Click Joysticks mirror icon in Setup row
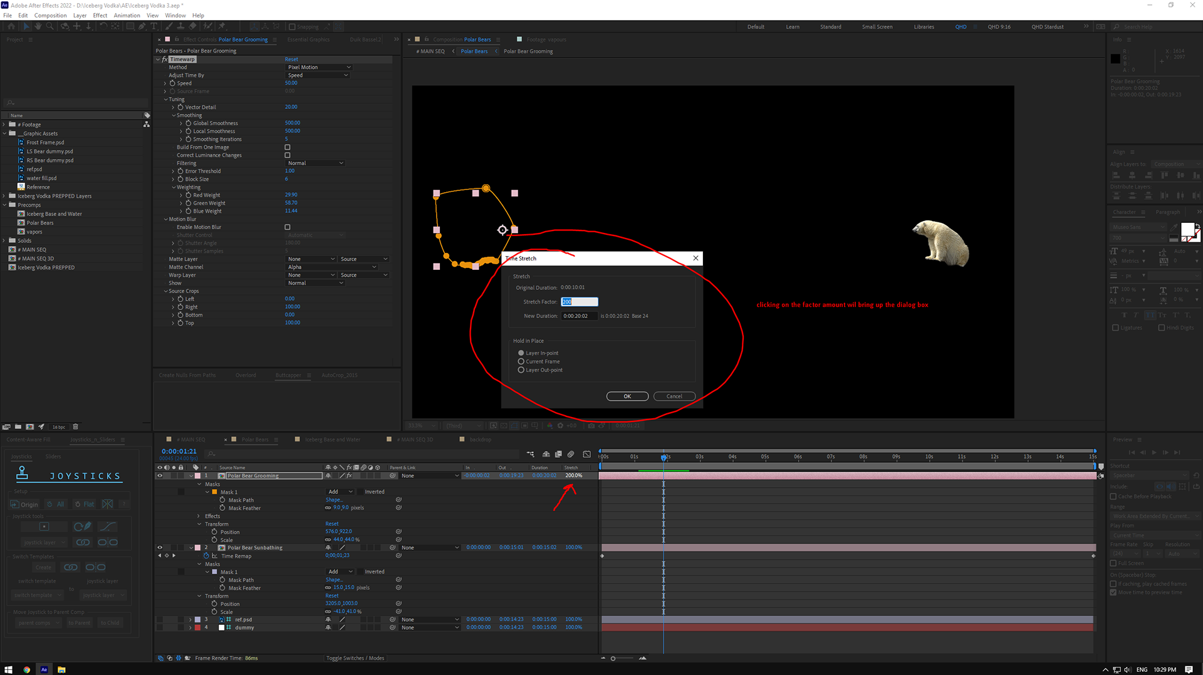1203x675 pixels. [x=107, y=504]
